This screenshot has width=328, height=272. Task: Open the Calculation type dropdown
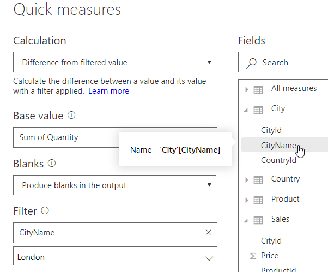114,63
